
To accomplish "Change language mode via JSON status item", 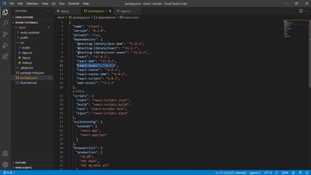I will pyautogui.click(x=285, y=173).
